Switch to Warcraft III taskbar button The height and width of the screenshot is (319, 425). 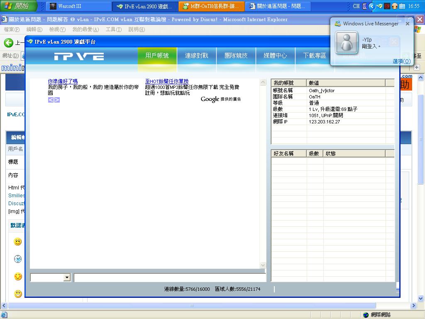coord(78,6)
